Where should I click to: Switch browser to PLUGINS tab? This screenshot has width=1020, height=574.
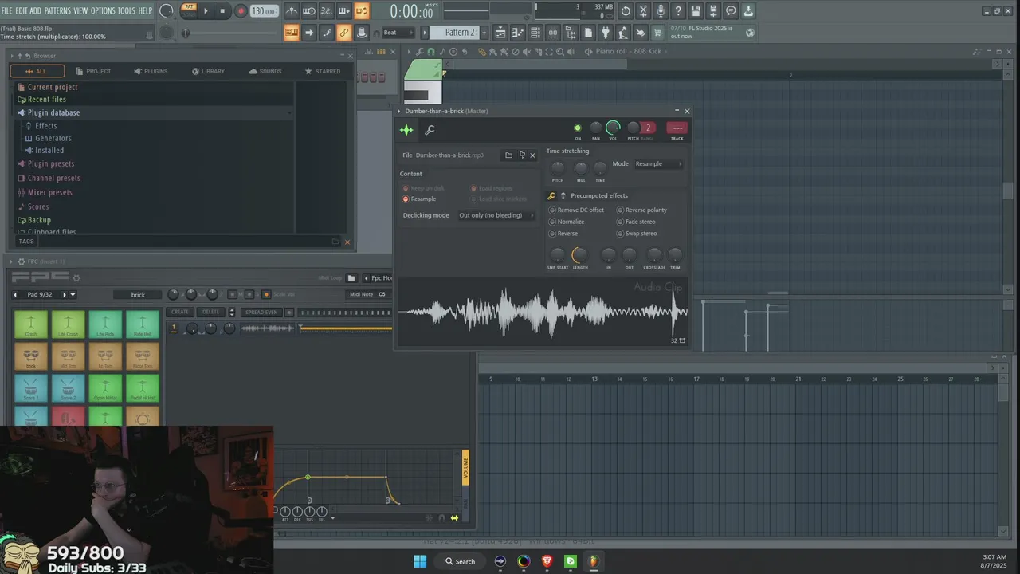pos(151,71)
